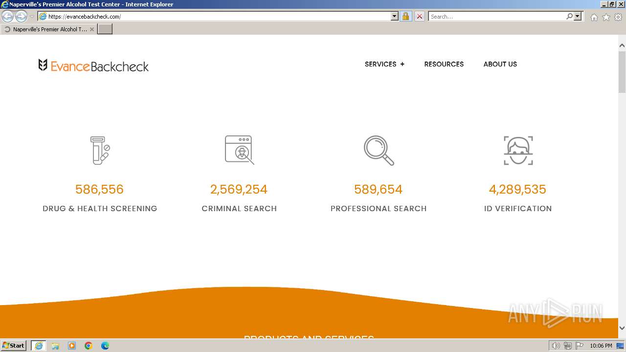Click the 586,556 counter value
Screen dimensions: 626x352
99,189
